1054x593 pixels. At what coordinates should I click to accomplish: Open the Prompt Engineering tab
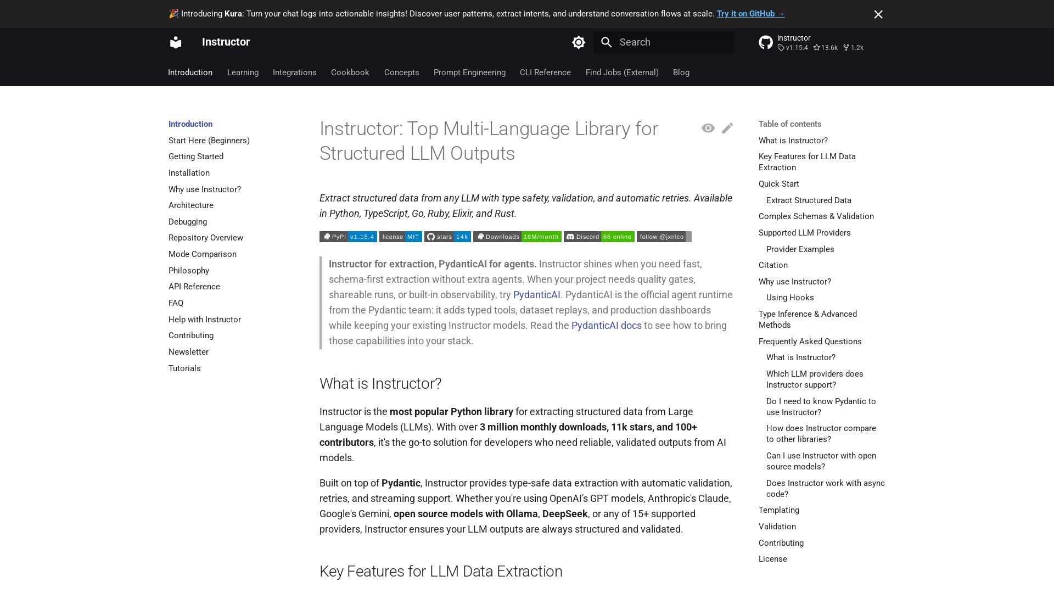tap(469, 72)
